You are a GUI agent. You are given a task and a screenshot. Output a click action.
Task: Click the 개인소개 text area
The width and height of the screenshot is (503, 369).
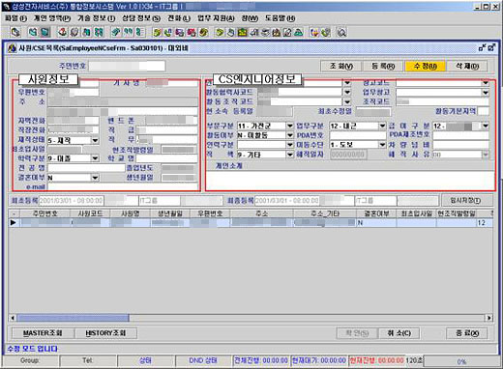[x=350, y=181]
